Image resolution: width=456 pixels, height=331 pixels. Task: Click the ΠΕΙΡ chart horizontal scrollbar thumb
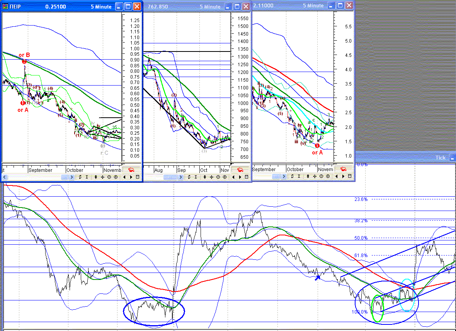click(x=64, y=177)
